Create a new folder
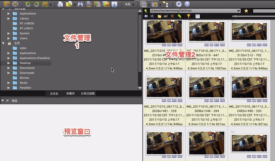This screenshot has height=161, width=275. [159, 16]
